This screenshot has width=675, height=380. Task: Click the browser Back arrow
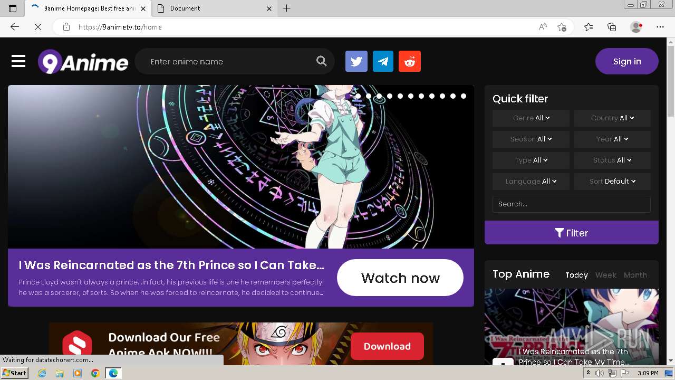point(15,27)
